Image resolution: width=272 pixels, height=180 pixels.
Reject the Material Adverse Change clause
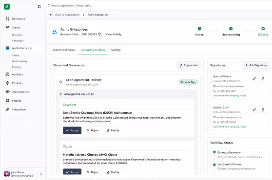93,172
